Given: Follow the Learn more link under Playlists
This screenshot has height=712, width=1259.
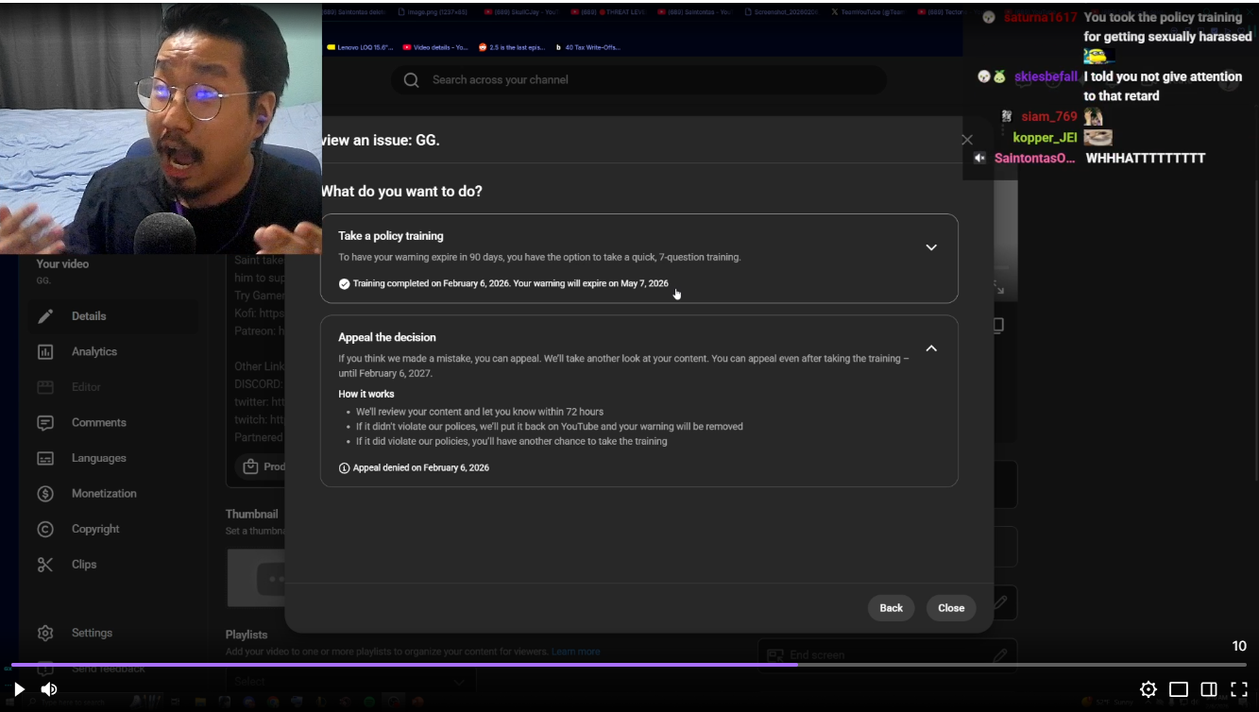Looking at the screenshot, I should (575, 652).
